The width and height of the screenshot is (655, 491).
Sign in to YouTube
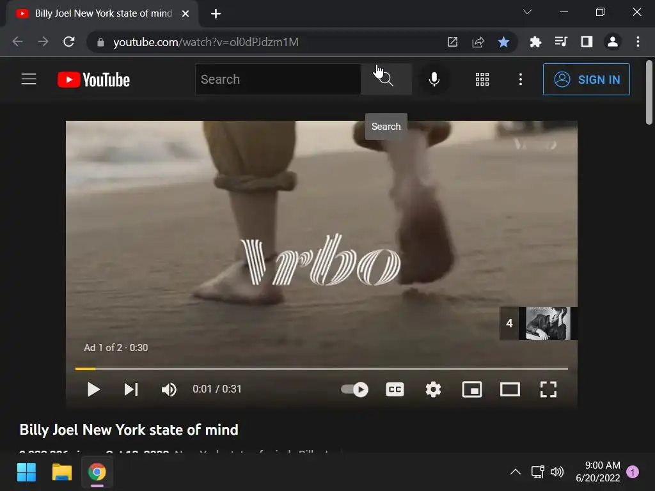[x=587, y=79]
